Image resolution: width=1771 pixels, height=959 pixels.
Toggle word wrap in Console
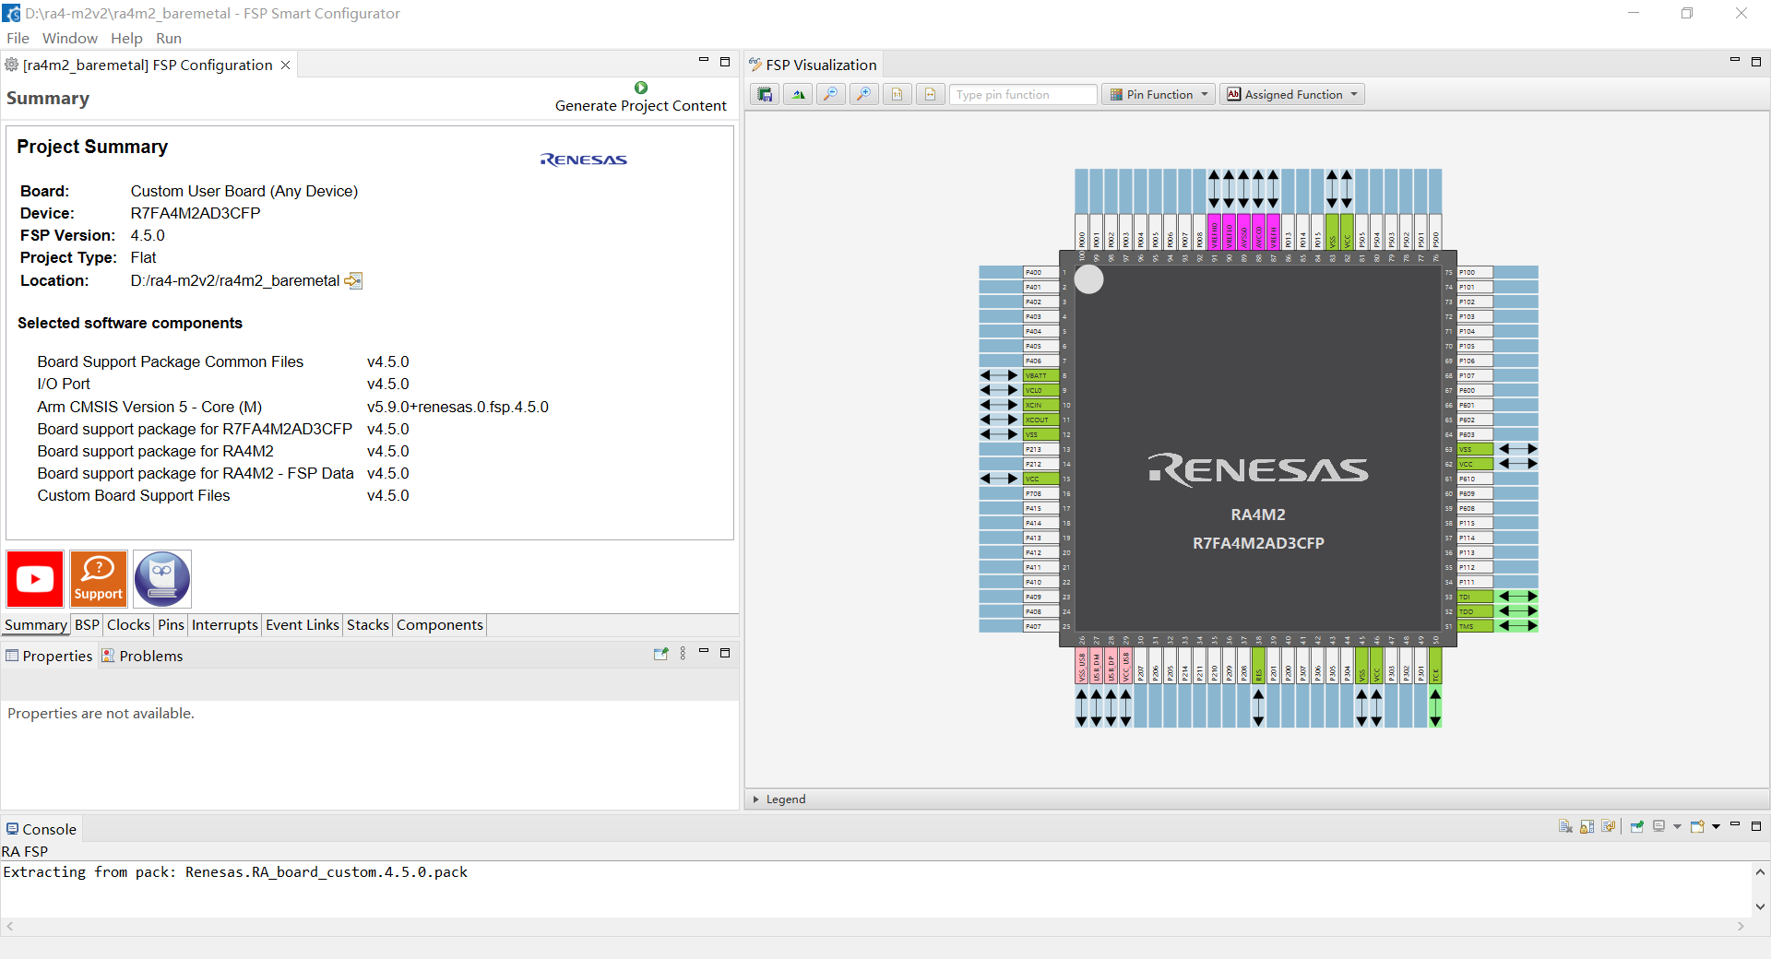[x=1609, y=826]
